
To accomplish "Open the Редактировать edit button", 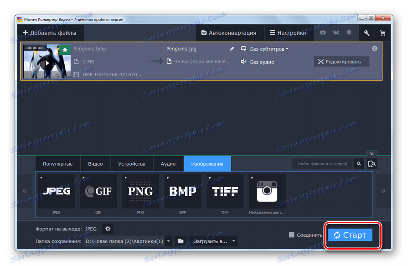I will click(x=341, y=62).
